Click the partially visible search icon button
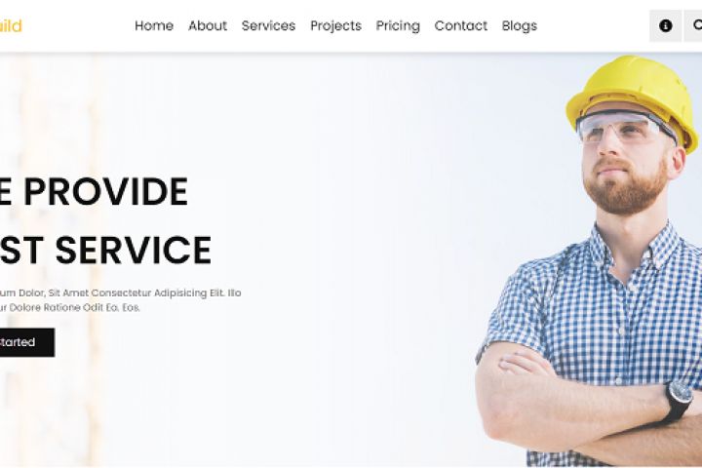702x468 pixels. (x=693, y=26)
